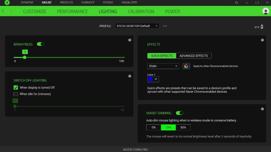This screenshot has width=271, height=152.
Task: Switch to the Performance tab
Action: pyautogui.click(x=72, y=11)
